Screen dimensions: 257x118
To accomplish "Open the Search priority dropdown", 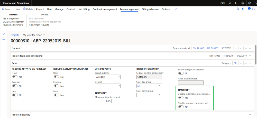I will pos(108,77).
